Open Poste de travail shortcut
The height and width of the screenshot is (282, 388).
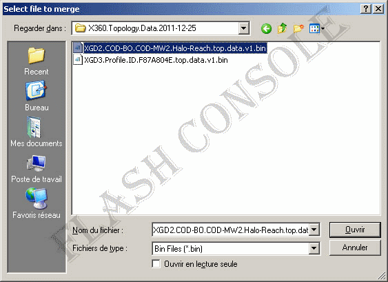click(37, 169)
